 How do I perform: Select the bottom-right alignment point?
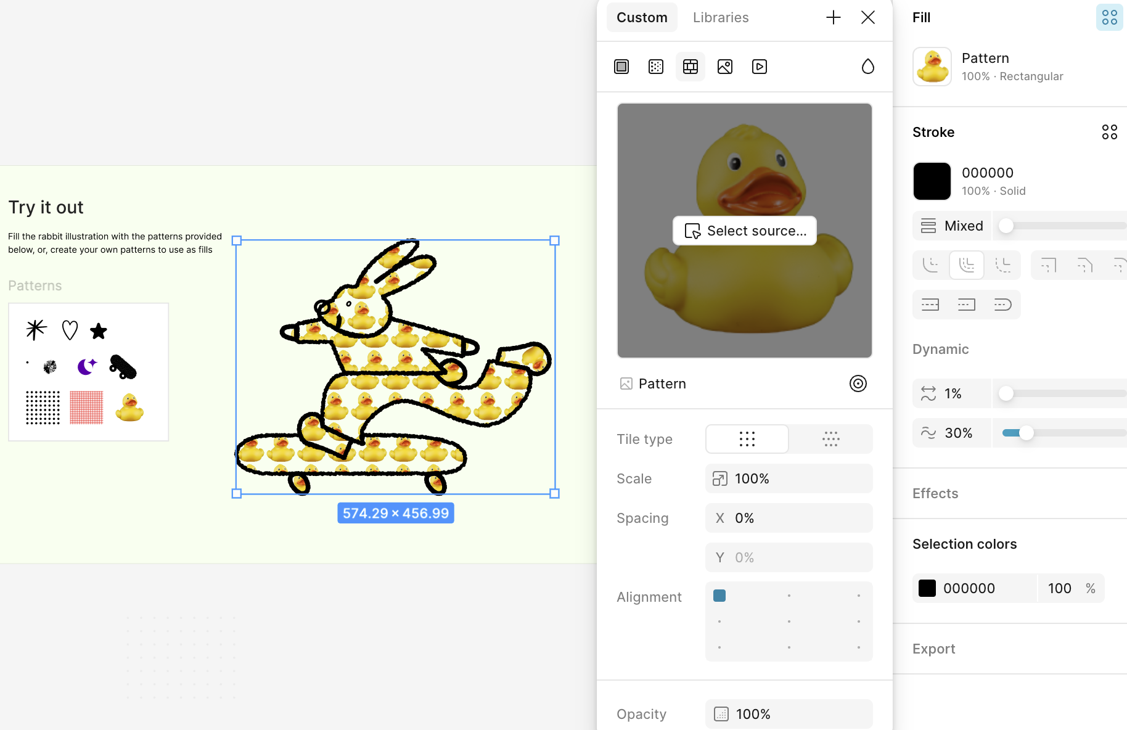click(x=859, y=647)
